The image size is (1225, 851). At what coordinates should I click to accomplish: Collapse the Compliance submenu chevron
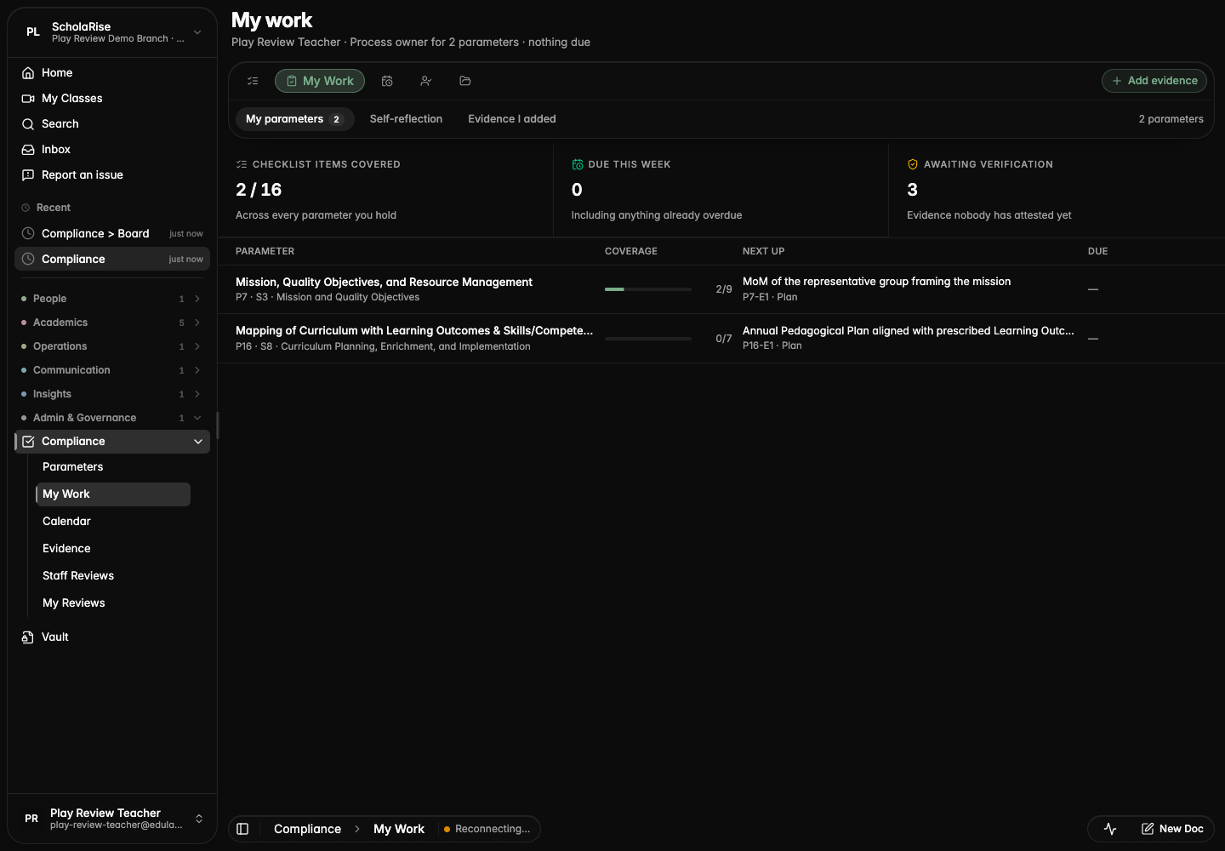coord(198,442)
